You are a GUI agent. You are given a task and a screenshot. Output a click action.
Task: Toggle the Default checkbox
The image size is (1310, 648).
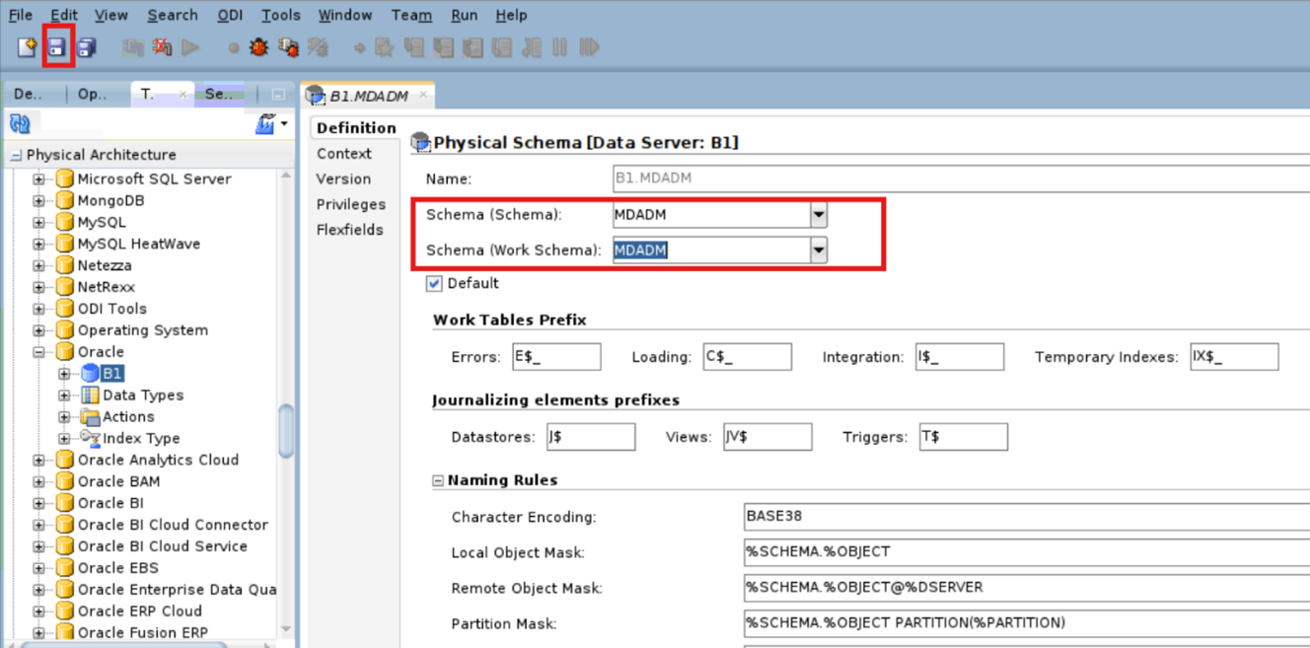pyautogui.click(x=434, y=283)
